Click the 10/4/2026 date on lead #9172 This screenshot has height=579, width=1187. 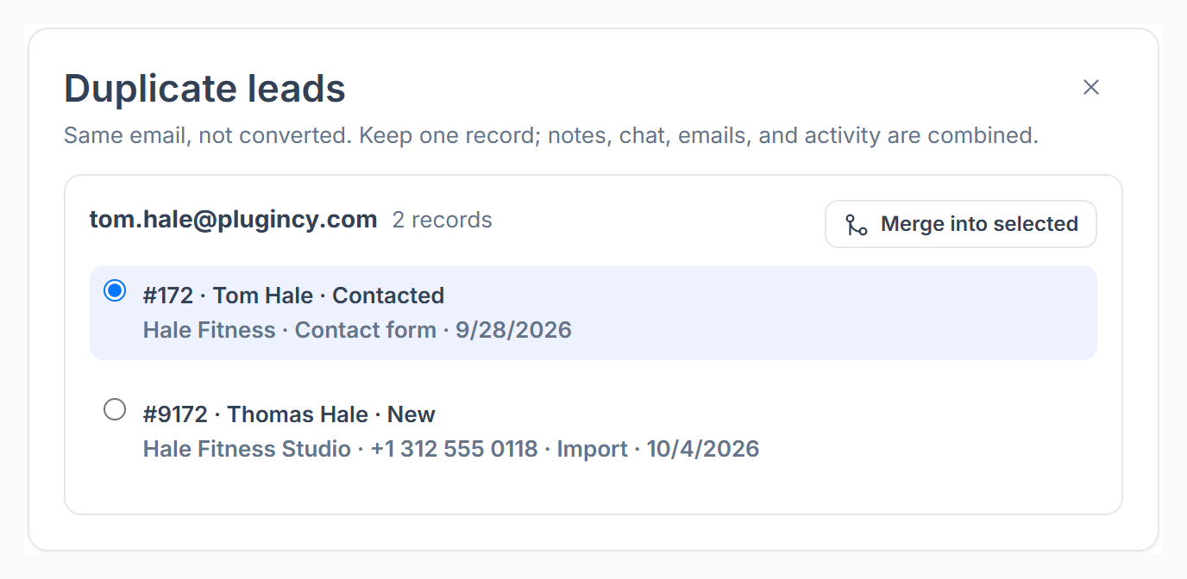(703, 449)
